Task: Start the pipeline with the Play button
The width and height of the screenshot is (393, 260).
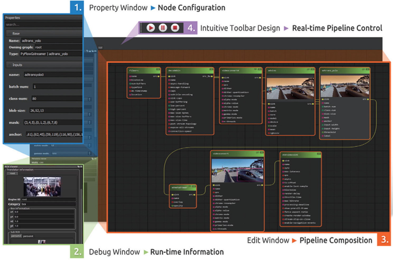Action: 151,28
